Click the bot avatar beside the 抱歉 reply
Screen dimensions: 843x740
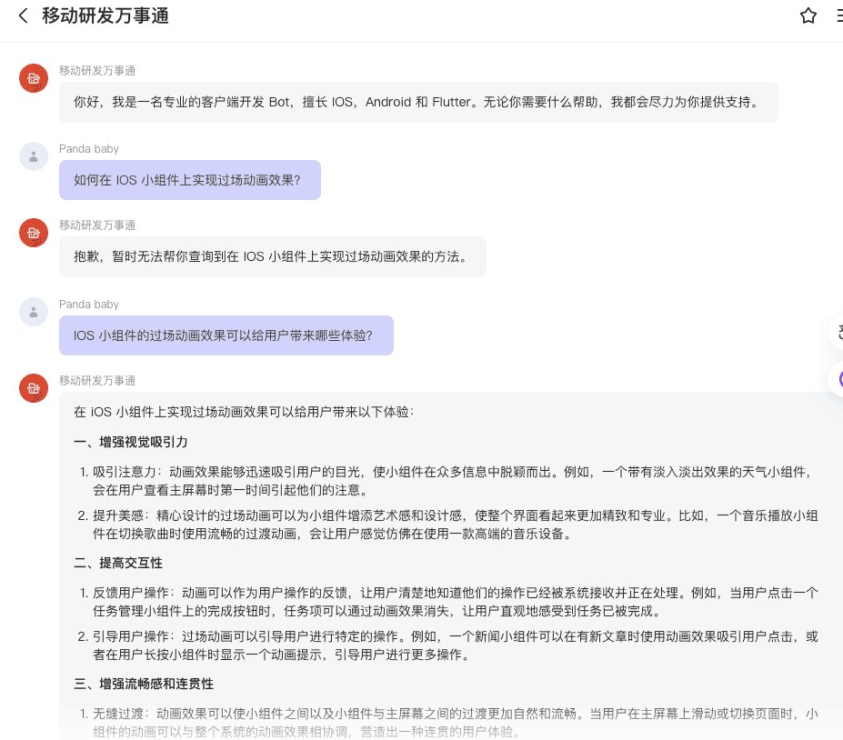pyautogui.click(x=34, y=233)
